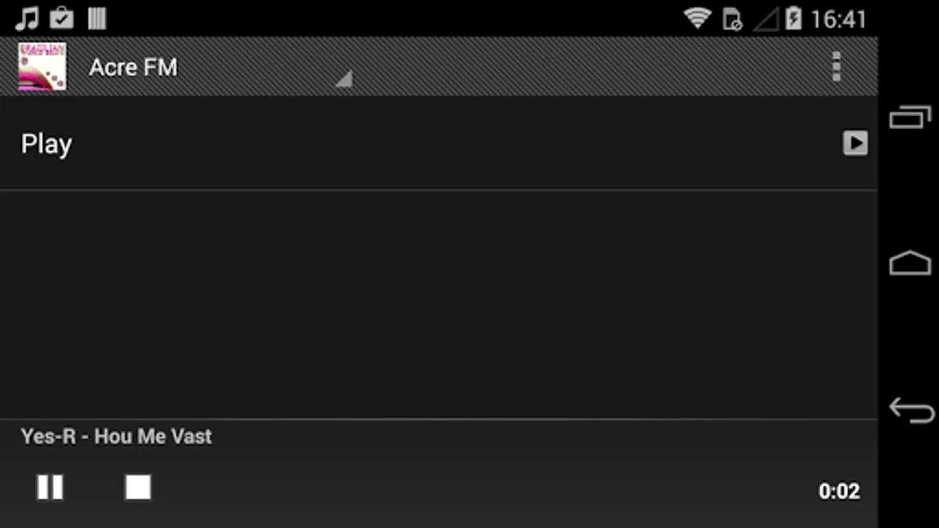
Task: Stop playback with the square button
Action: [x=138, y=488]
